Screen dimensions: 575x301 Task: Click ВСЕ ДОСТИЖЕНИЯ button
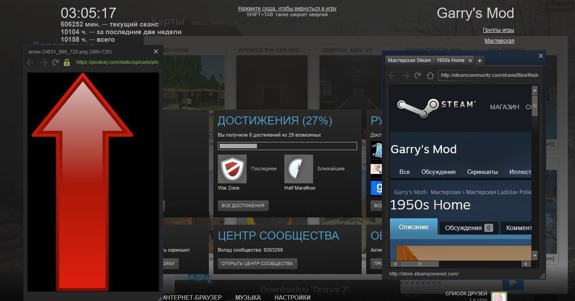tap(243, 206)
